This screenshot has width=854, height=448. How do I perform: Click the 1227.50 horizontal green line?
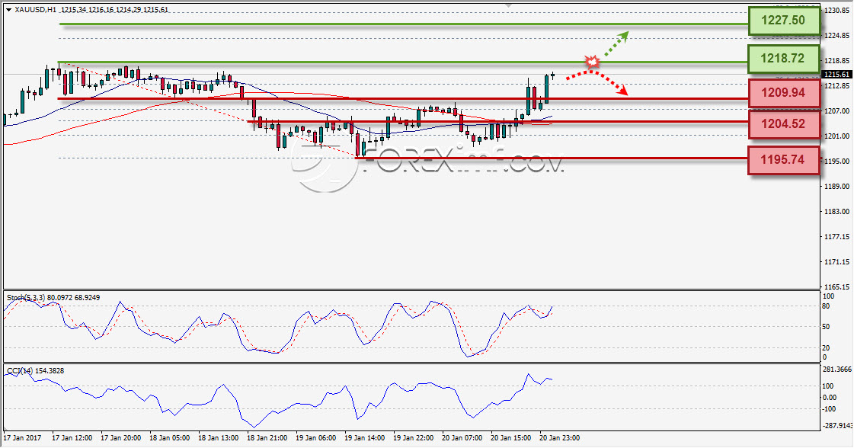pos(404,24)
